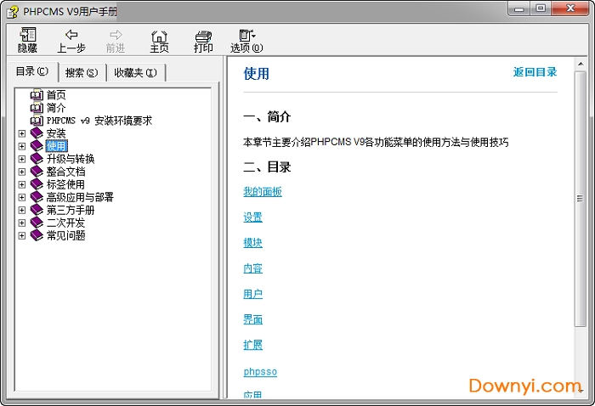This screenshot has width=595, height=406.
Task: Expand the 使用 tree node
Action: pos(21,146)
